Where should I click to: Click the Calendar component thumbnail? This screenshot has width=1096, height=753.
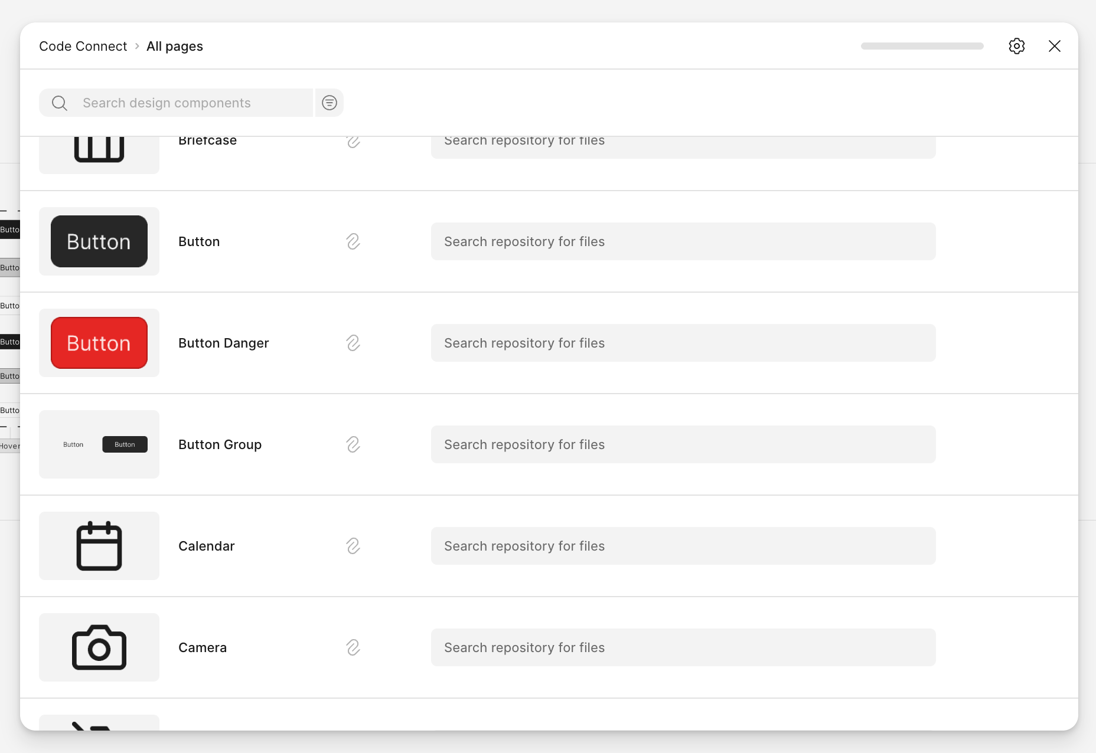point(99,546)
